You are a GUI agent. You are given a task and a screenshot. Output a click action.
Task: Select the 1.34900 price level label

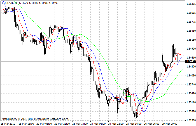(x=191, y=49)
